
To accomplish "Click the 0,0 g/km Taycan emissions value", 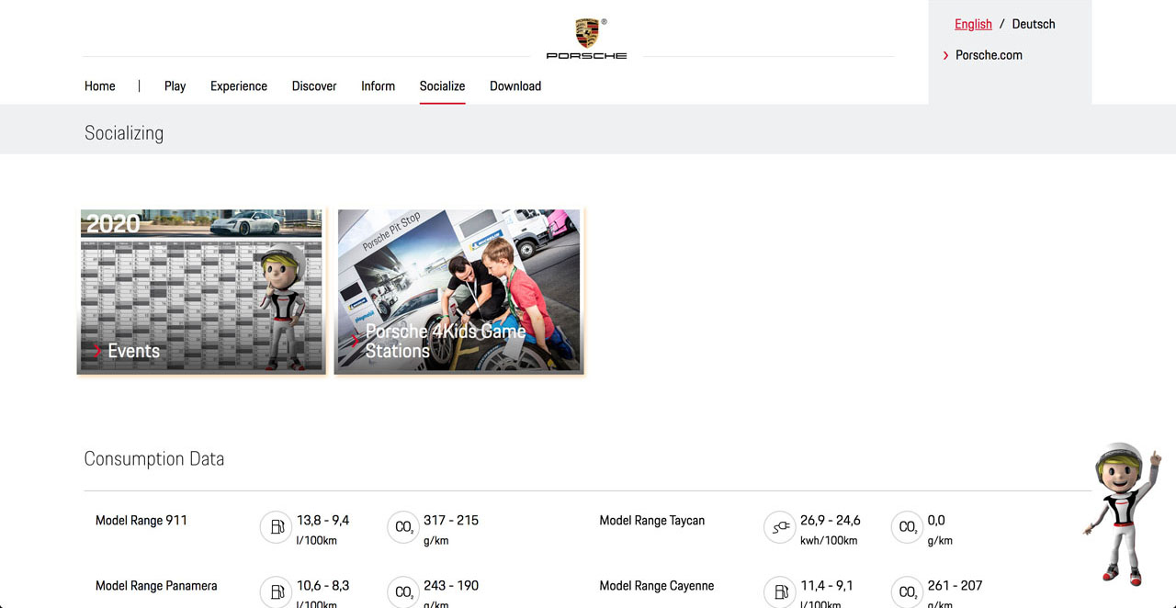I will (x=936, y=520).
